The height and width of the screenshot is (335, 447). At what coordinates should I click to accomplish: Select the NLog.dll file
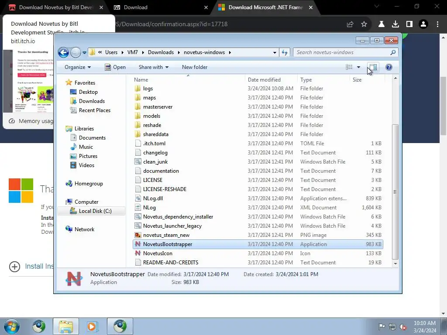153,198
